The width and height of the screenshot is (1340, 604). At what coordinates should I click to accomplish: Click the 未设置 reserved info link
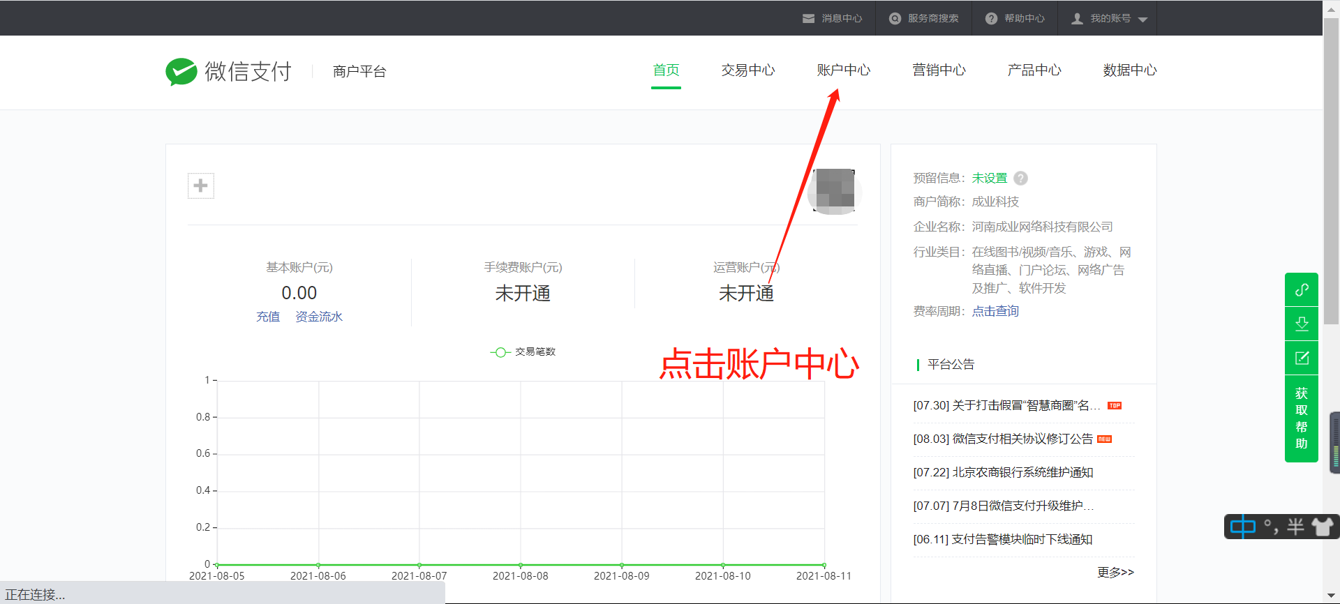pos(990,179)
